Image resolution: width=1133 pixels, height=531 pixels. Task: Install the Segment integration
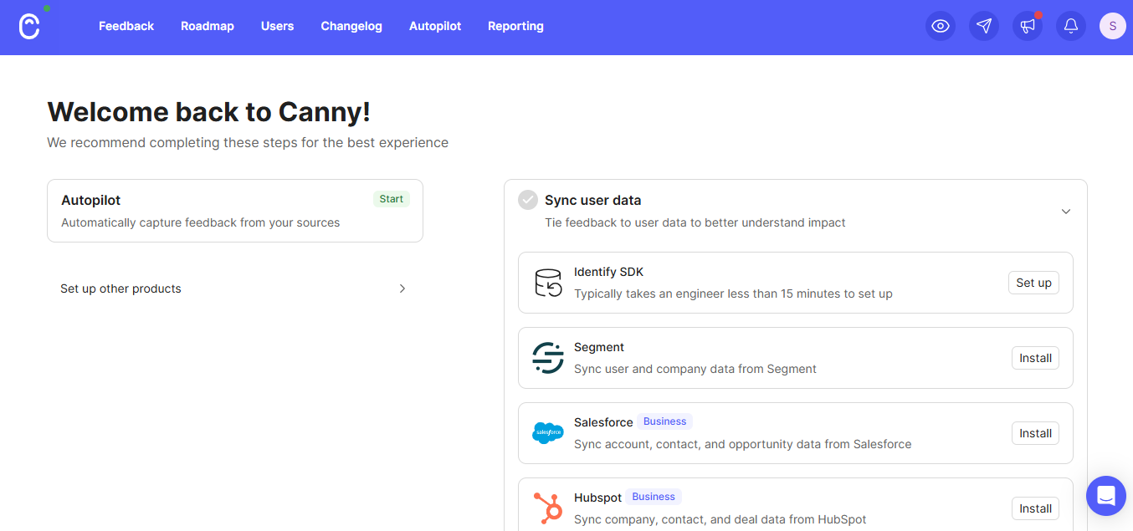1035,358
